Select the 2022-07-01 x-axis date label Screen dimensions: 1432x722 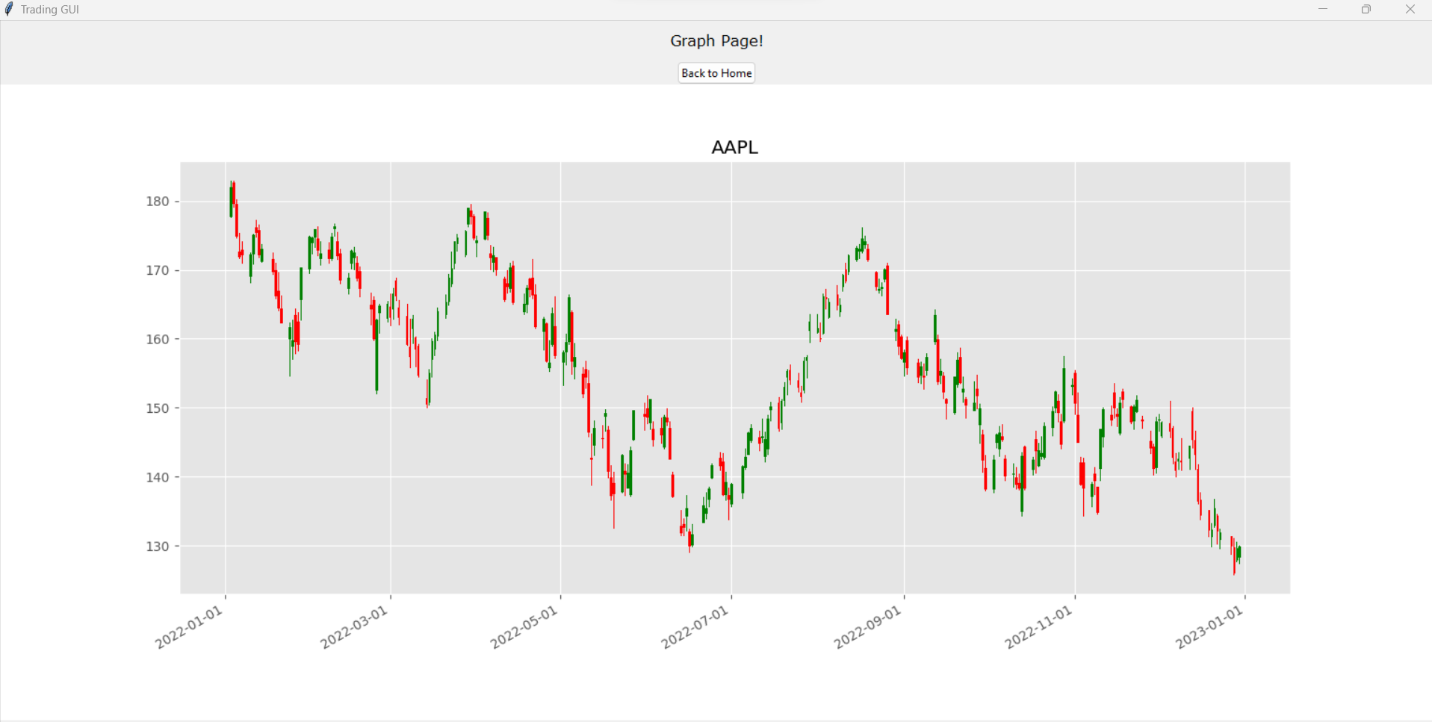point(695,627)
